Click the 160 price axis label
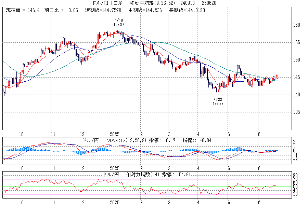308x205 pixels. click(296, 25)
